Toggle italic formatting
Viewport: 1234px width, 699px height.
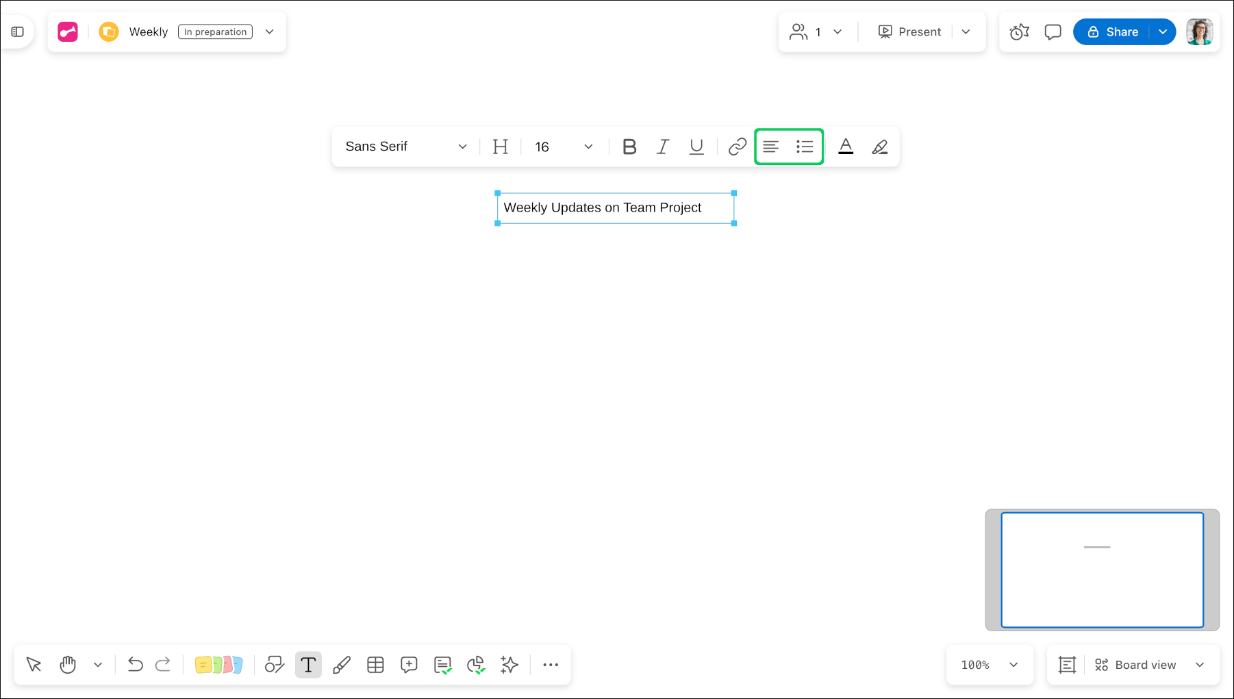663,147
